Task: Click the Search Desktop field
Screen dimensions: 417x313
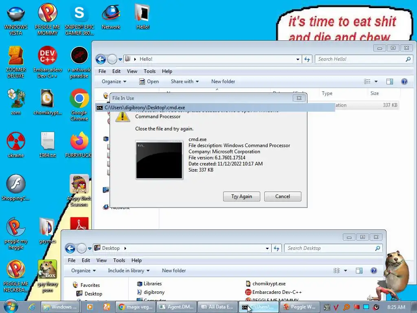Action: (333, 248)
